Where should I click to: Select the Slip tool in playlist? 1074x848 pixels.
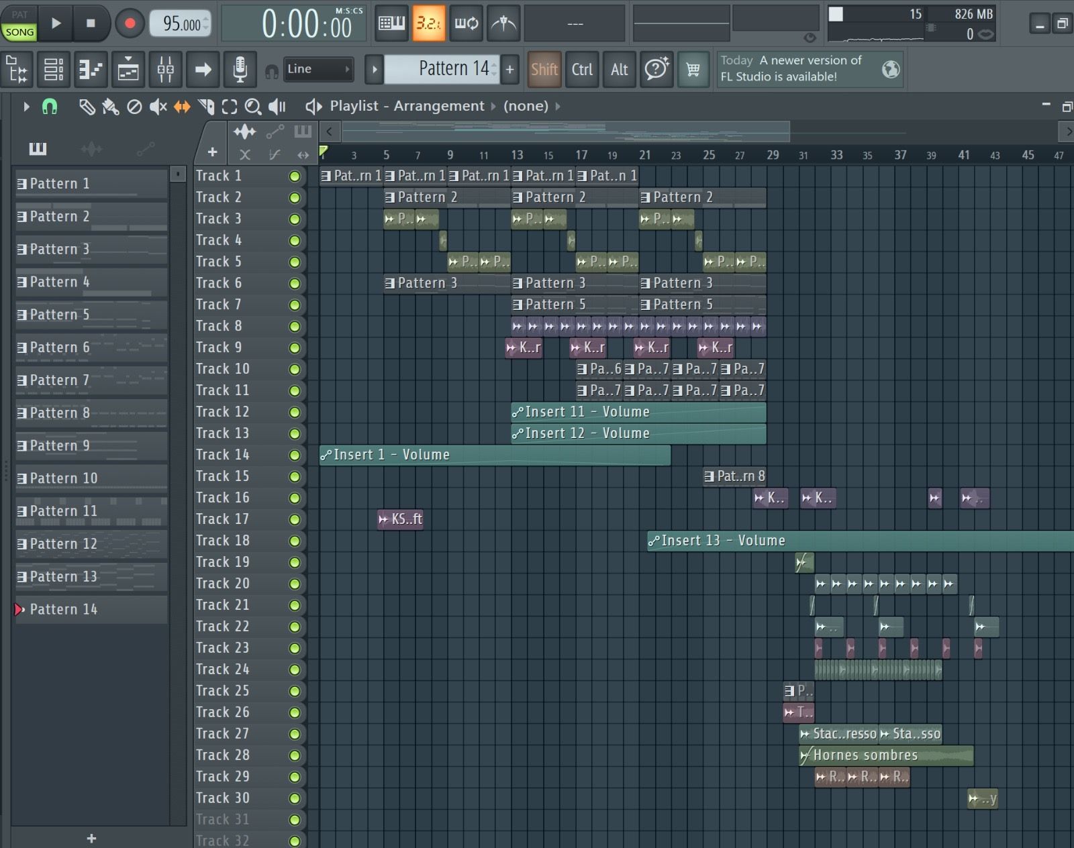click(182, 107)
